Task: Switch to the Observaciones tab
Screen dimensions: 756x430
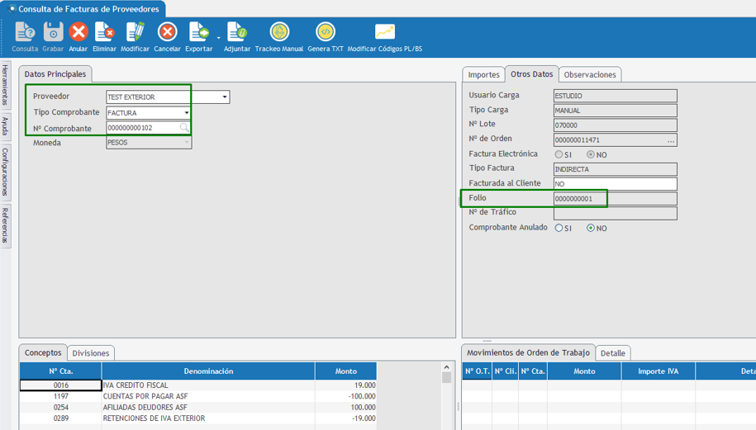Action: click(x=590, y=74)
